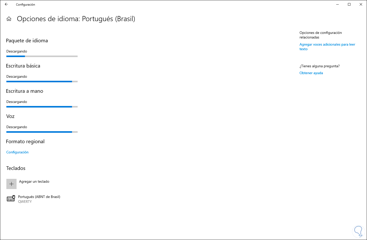367x240 pixels.
Task: Click the Formato regional heading
Action: coord(25,141)
